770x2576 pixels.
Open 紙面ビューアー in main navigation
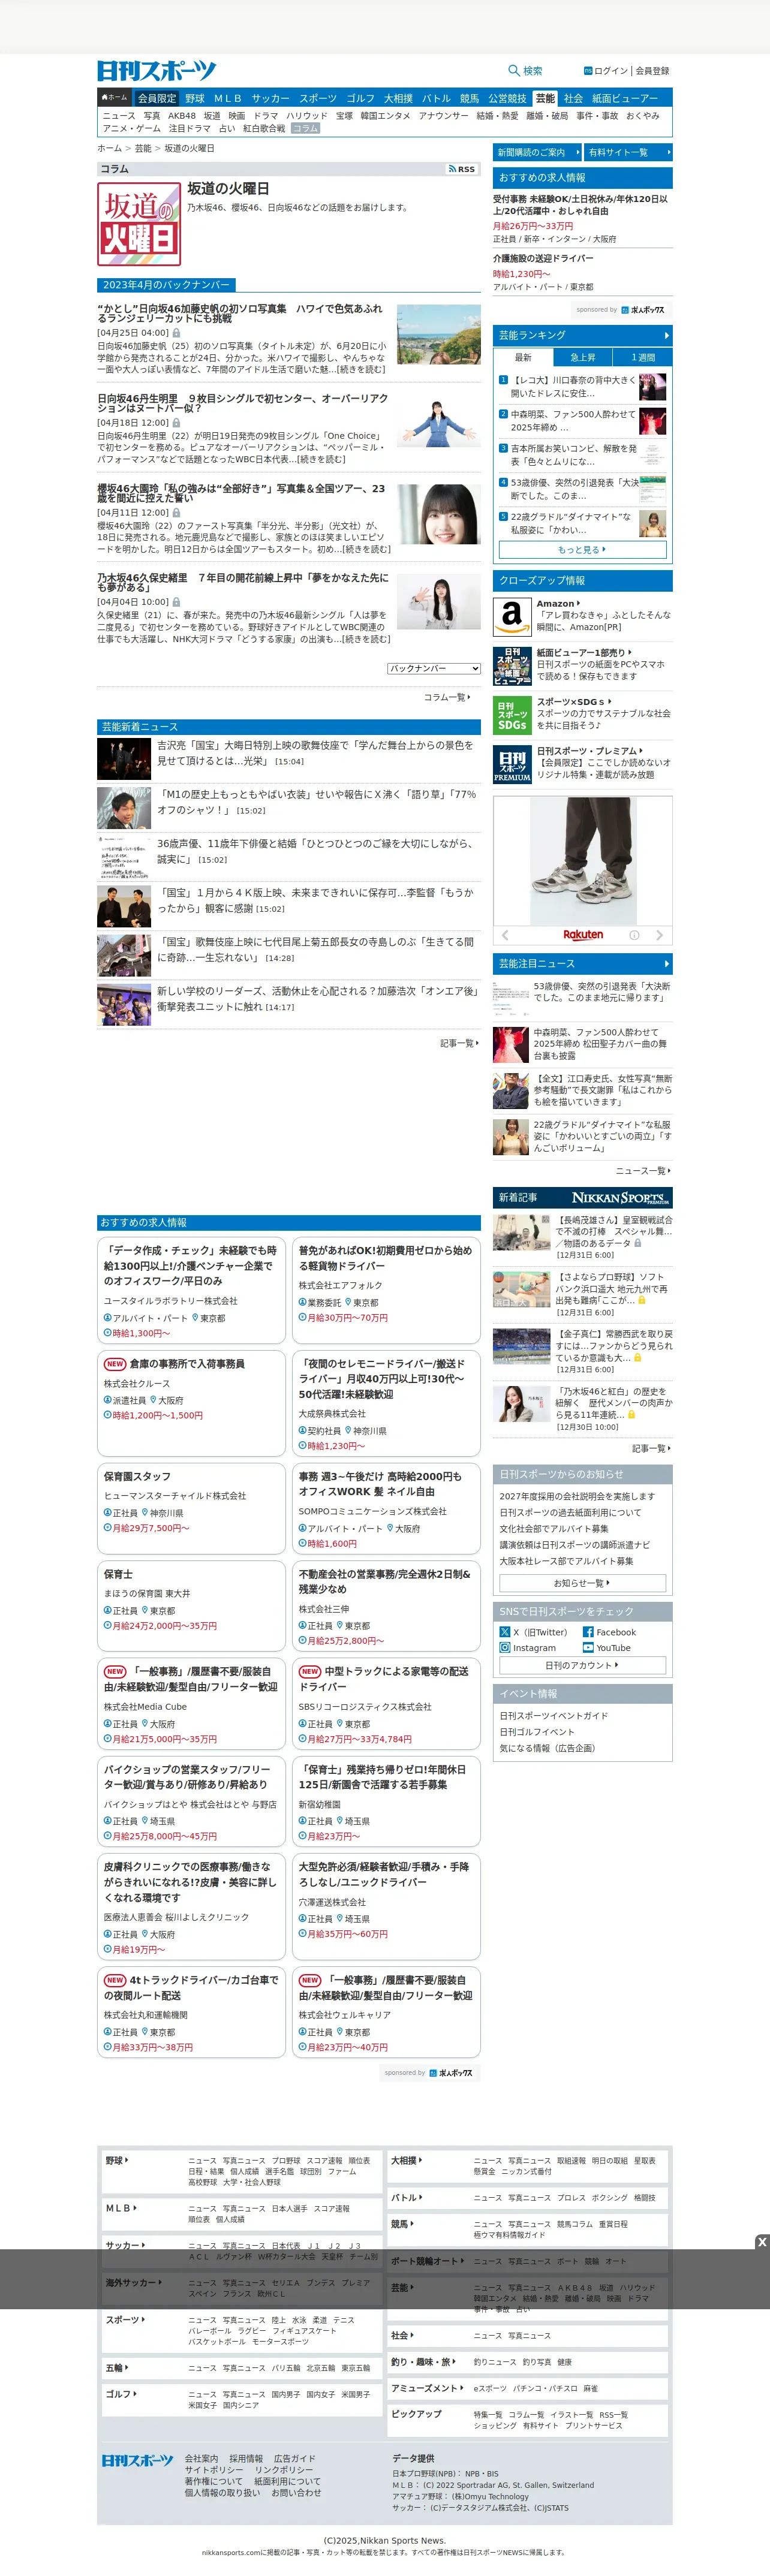coord(624,98)
